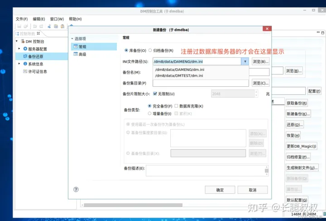Click 恢复(H) in background window
The width and height of the screenshot is (326, 221).
click(293, 136)
